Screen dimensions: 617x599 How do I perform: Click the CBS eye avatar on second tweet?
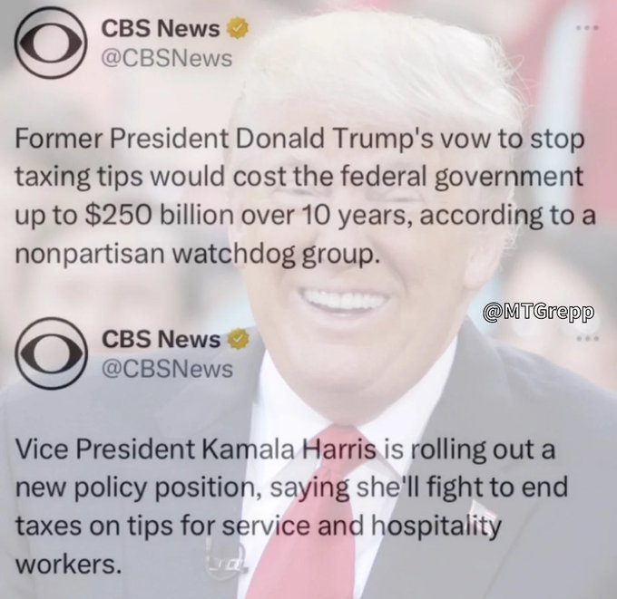pyautogui.click(x=51, y=353)
